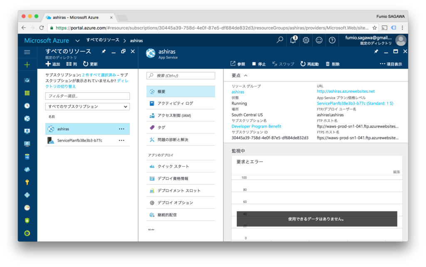Image resolution: width=426 pixels, height=267 pixels.
Task: Select 概要 overview menu item
Action: tap(181, 92)
